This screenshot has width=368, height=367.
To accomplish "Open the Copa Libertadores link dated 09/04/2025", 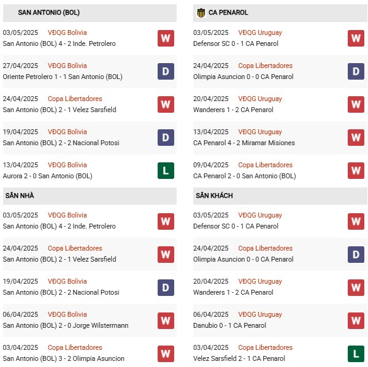I will 265,165.
